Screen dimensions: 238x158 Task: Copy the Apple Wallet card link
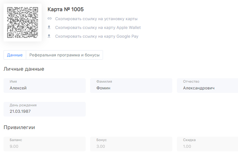pos(98,28)
